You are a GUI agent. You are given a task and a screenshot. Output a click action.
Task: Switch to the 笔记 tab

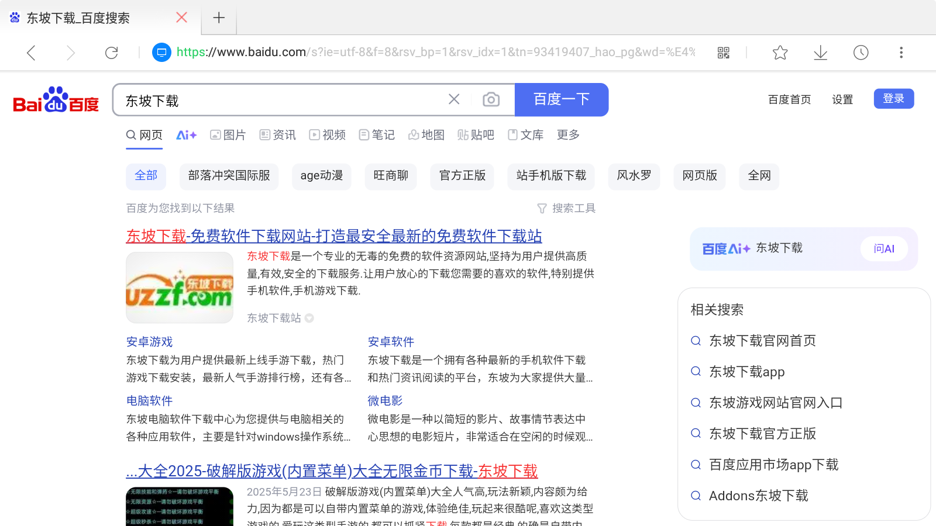click(x=376, y=135)
